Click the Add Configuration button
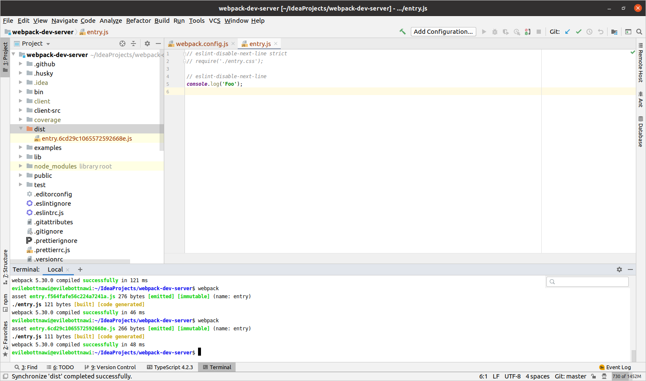Viewport: 646px width, 381px height. click(443, 31)
